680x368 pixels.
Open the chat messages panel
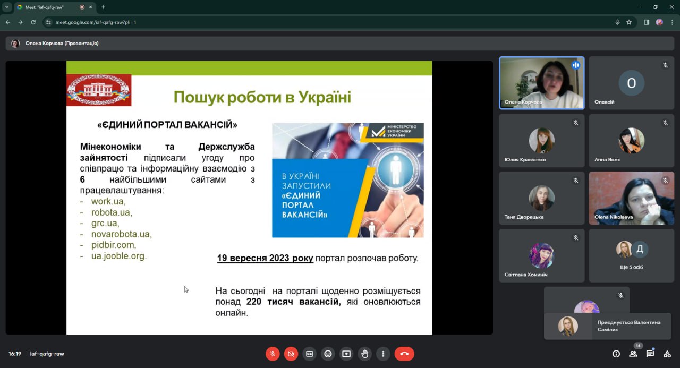pyautogui.click(x=650, y=354)
